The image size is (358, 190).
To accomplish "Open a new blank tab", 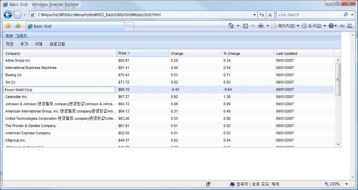I will coord(129,27).
